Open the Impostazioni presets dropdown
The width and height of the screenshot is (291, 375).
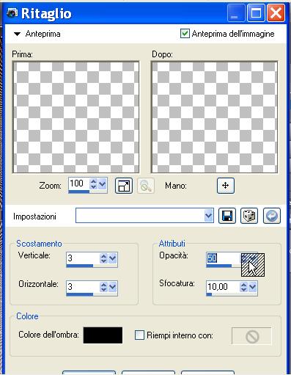(208, 216)
